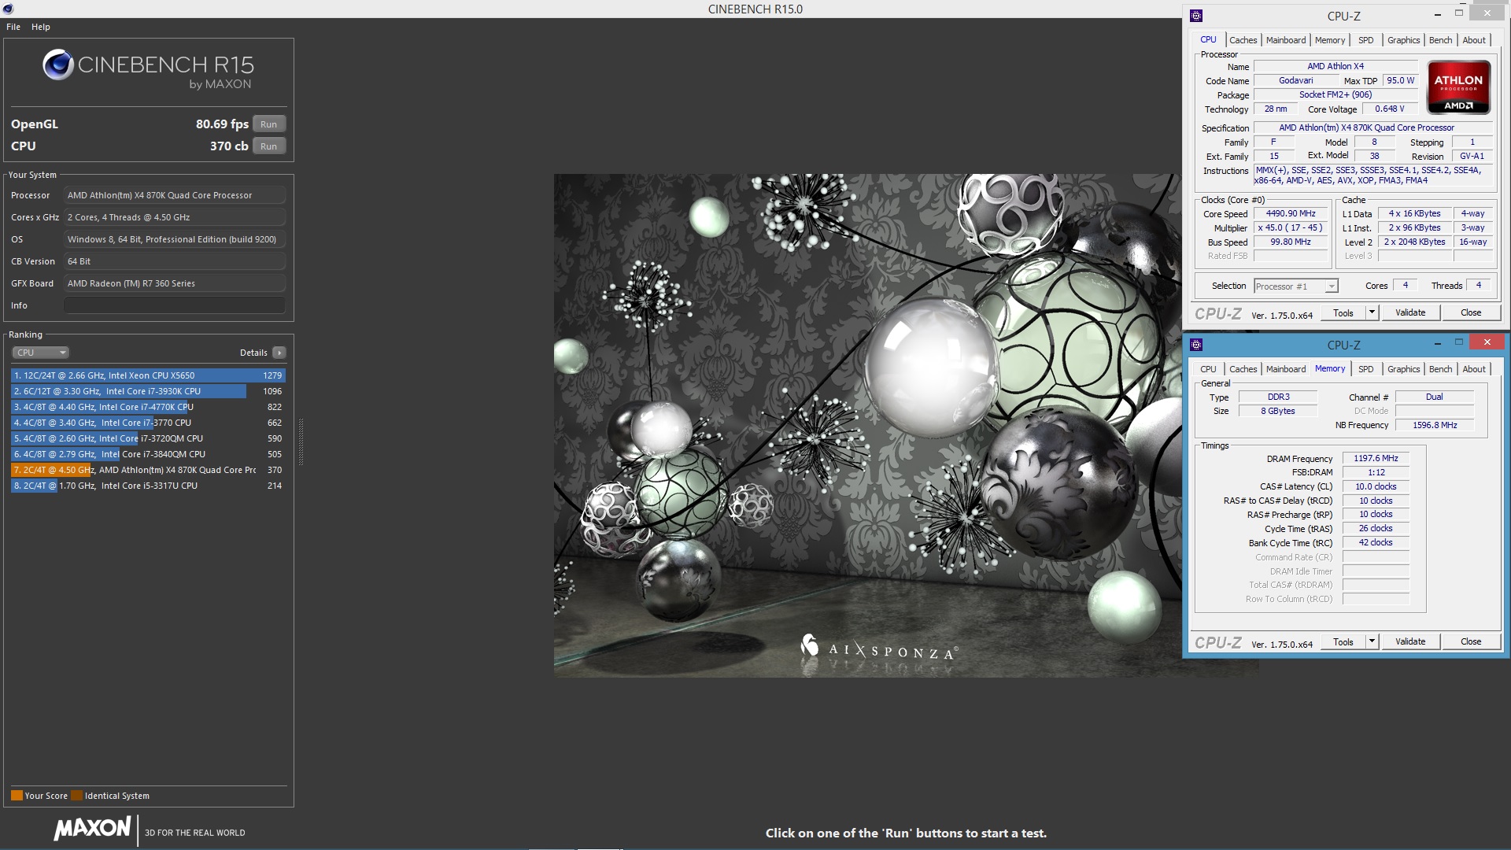Screen dimensions: 1511x850
Task: Open Caches tab in upper CPU-Z window
Action: click(x=1243, y=40)
